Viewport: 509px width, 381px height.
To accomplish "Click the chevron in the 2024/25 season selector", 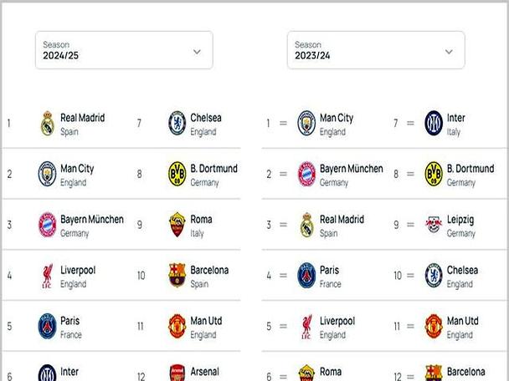I will coord(197,52).
